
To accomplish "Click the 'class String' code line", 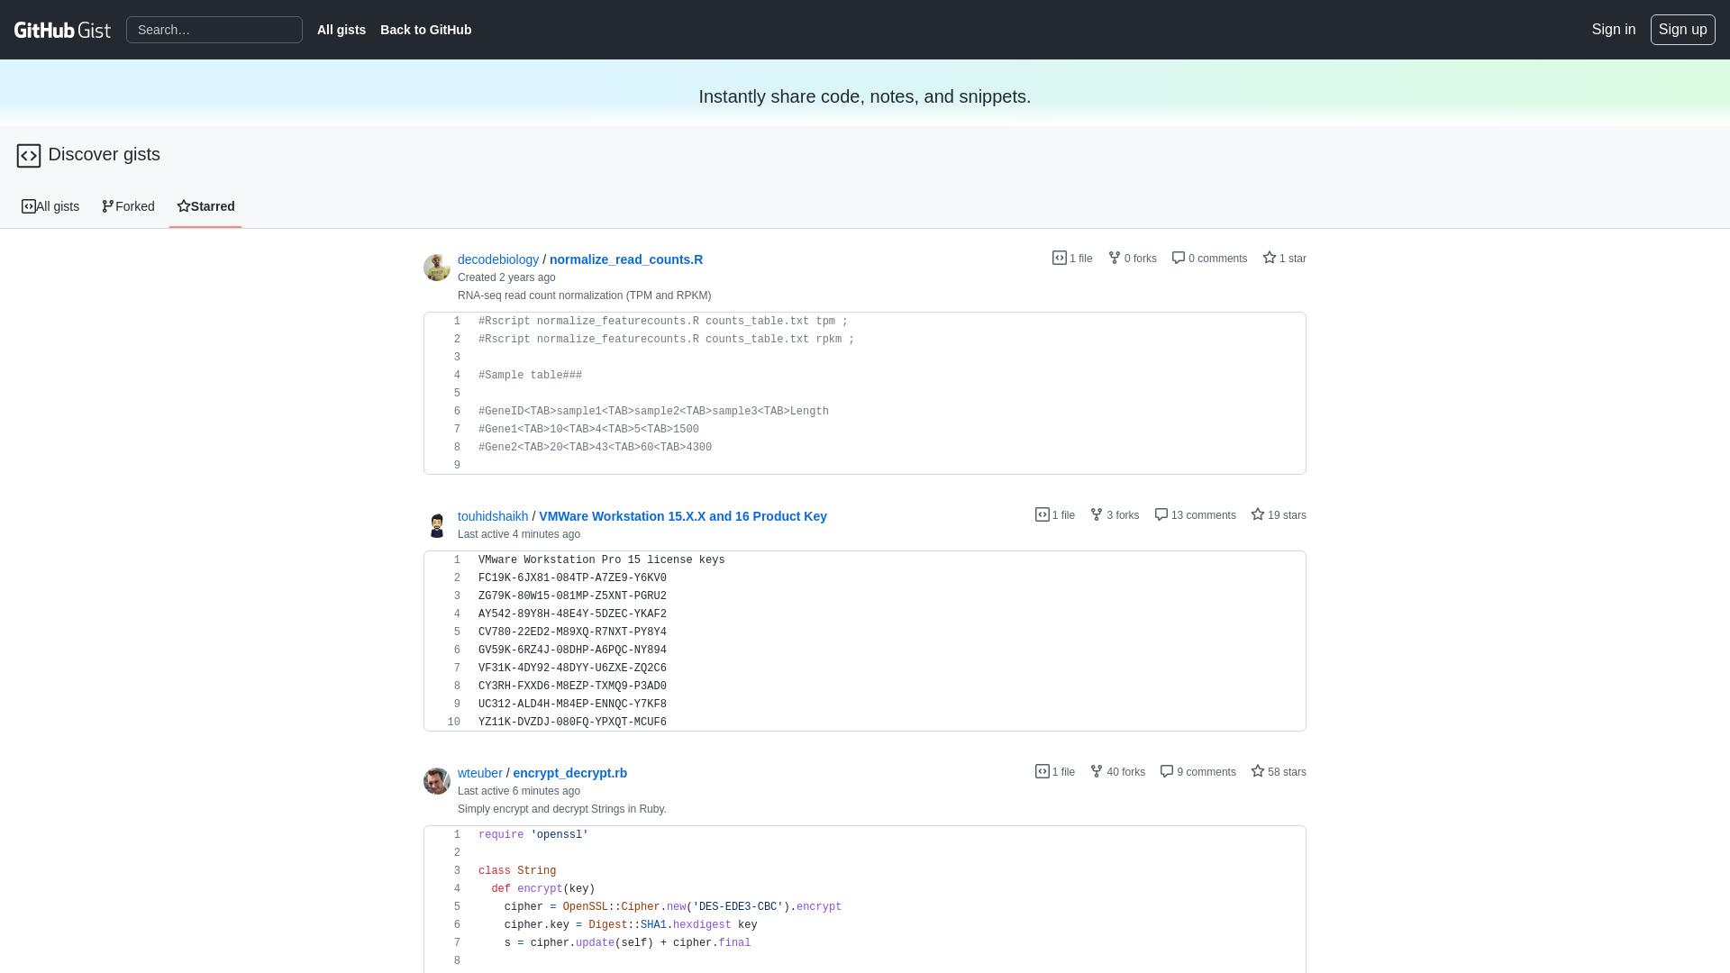I will click(x=517, y=871).
